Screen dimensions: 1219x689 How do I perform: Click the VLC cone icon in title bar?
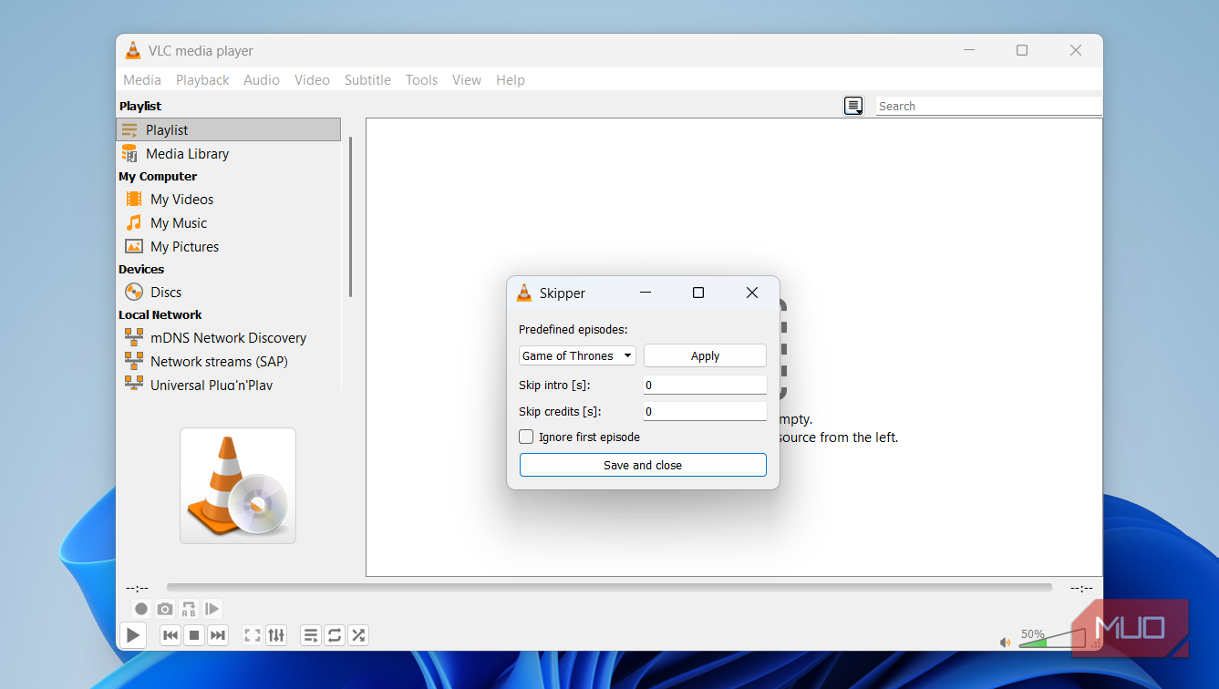click(133, 51)
